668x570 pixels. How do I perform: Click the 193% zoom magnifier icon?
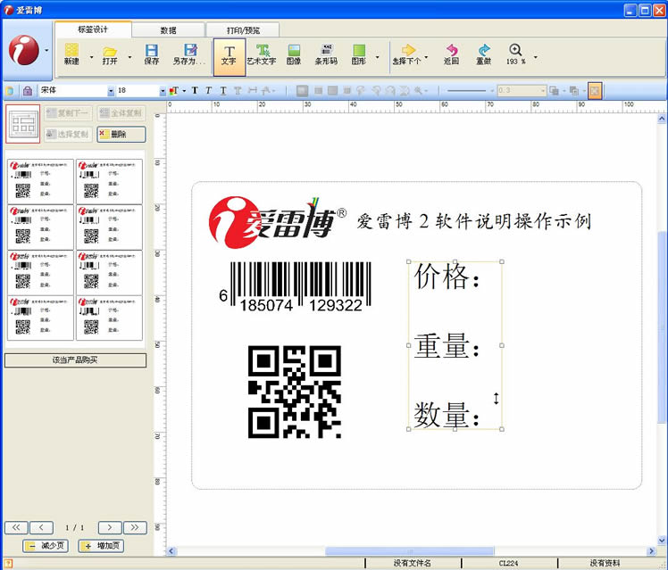tap(515, 50)
